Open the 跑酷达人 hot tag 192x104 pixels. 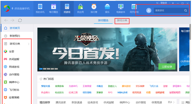click(112, 86)
